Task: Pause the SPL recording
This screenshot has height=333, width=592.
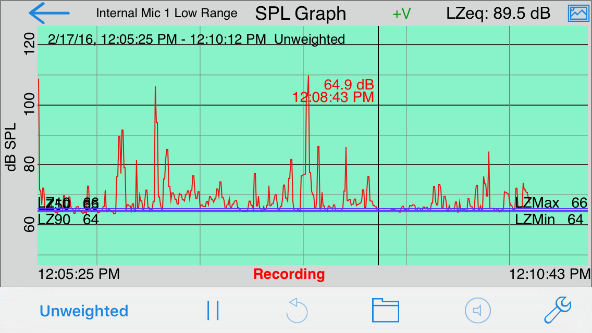Action: click(x=213, y=311)
